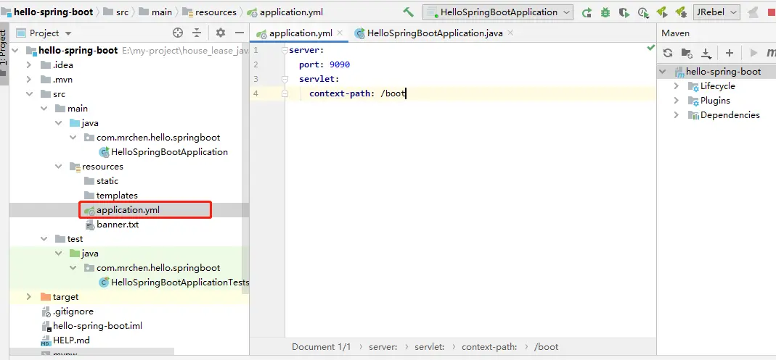Click the Build Project hammer icon

point(408,12)
